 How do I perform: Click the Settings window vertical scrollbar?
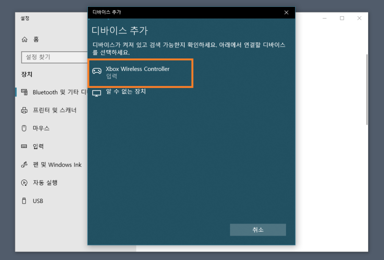[x=367, y=90]
